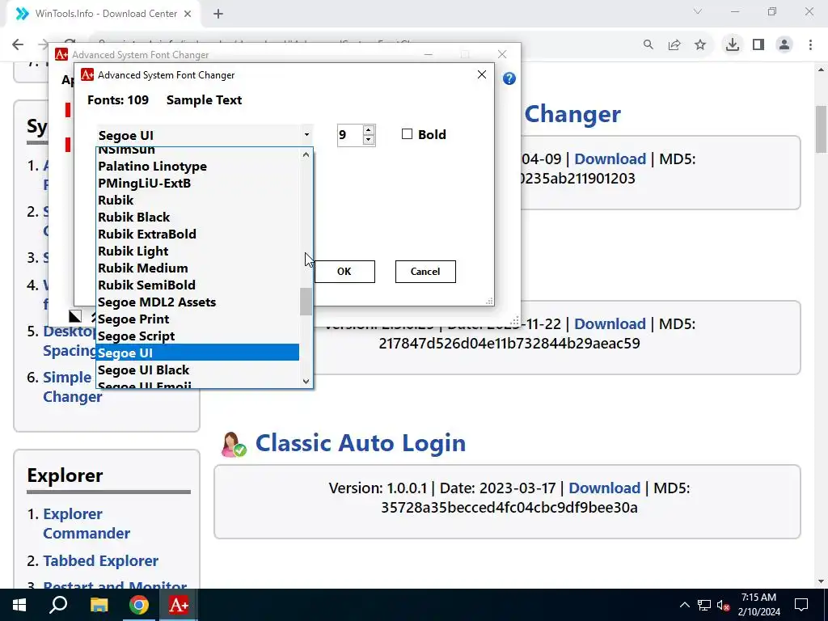Open File Explorer from the taskbar

click(99, 605)
